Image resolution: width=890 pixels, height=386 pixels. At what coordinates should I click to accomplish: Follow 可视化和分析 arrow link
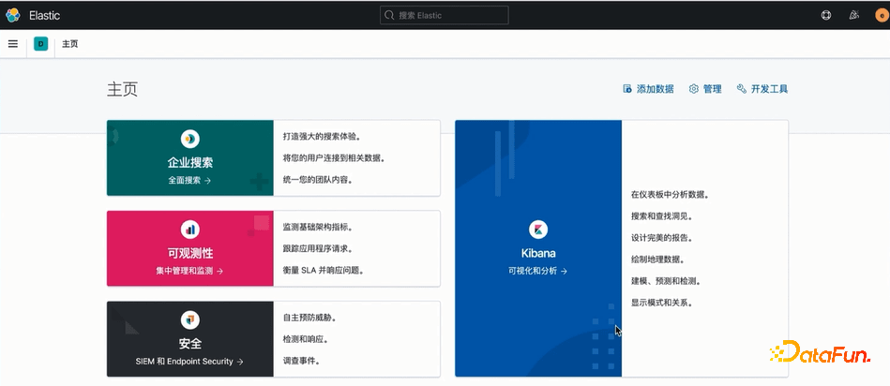538,271
